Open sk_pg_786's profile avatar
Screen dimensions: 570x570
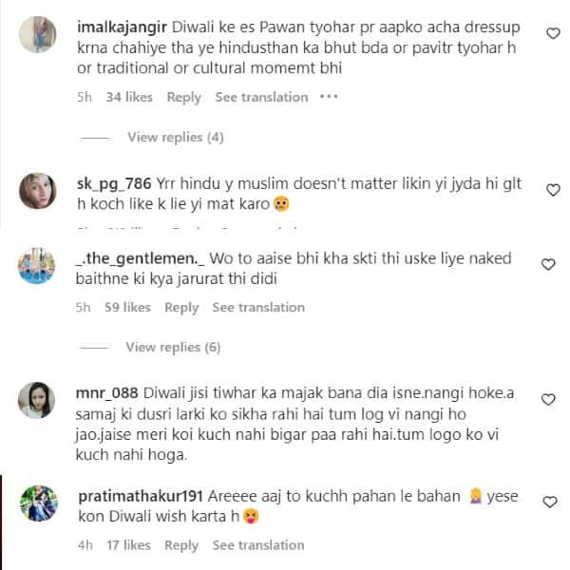point(37,191)
